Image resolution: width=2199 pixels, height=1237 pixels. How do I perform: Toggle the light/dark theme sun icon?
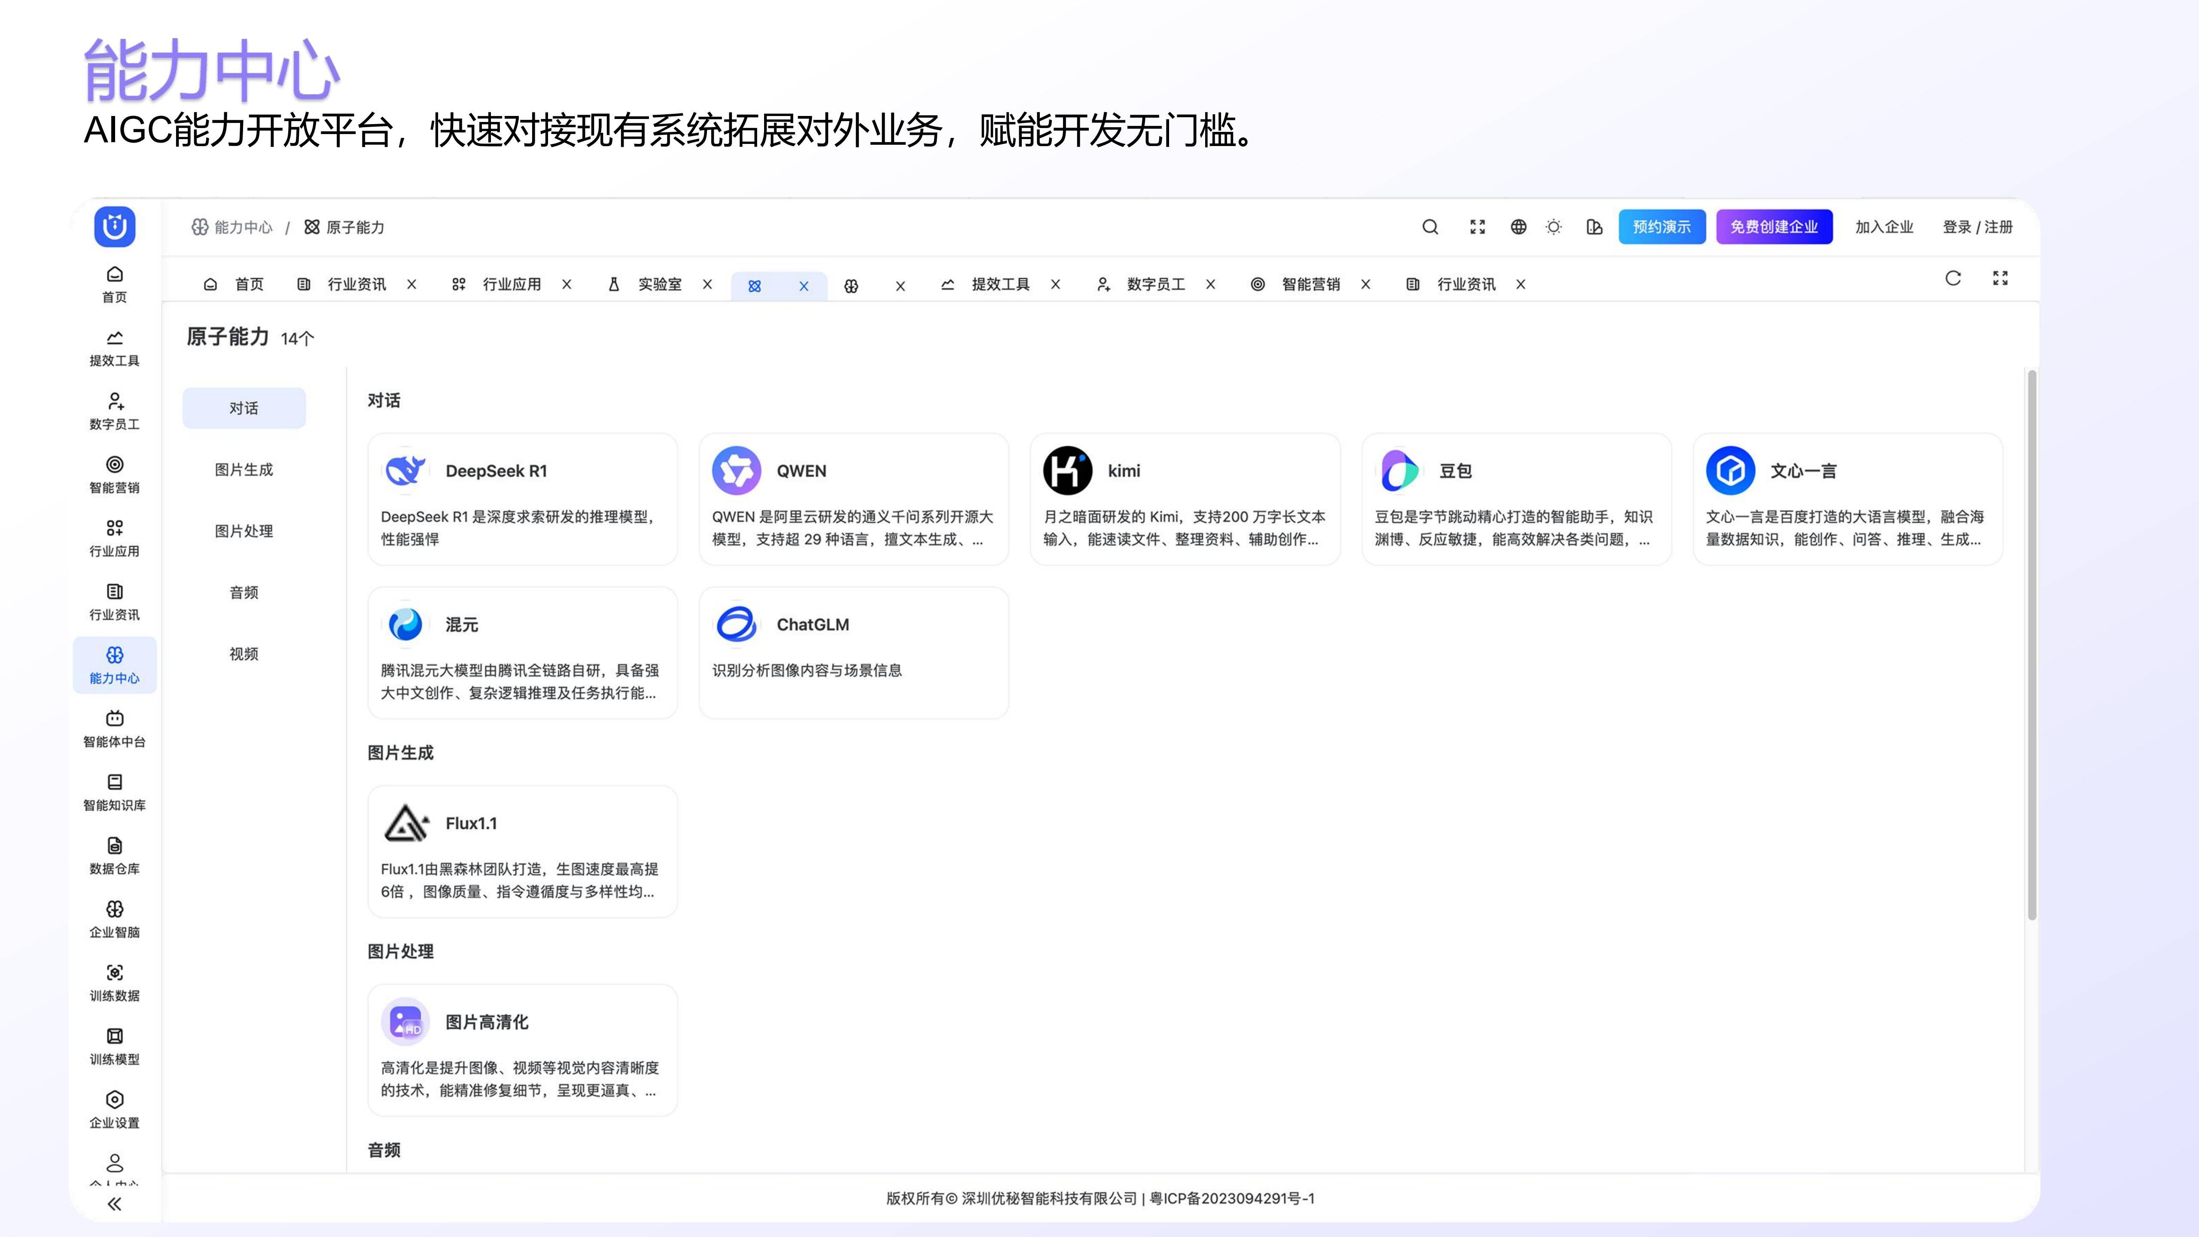tap(1553, 227)
